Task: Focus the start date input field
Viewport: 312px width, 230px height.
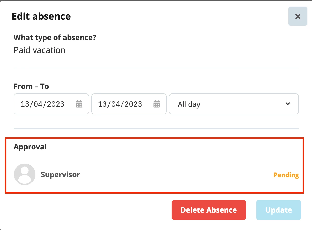Action: [x=51, y=104]
